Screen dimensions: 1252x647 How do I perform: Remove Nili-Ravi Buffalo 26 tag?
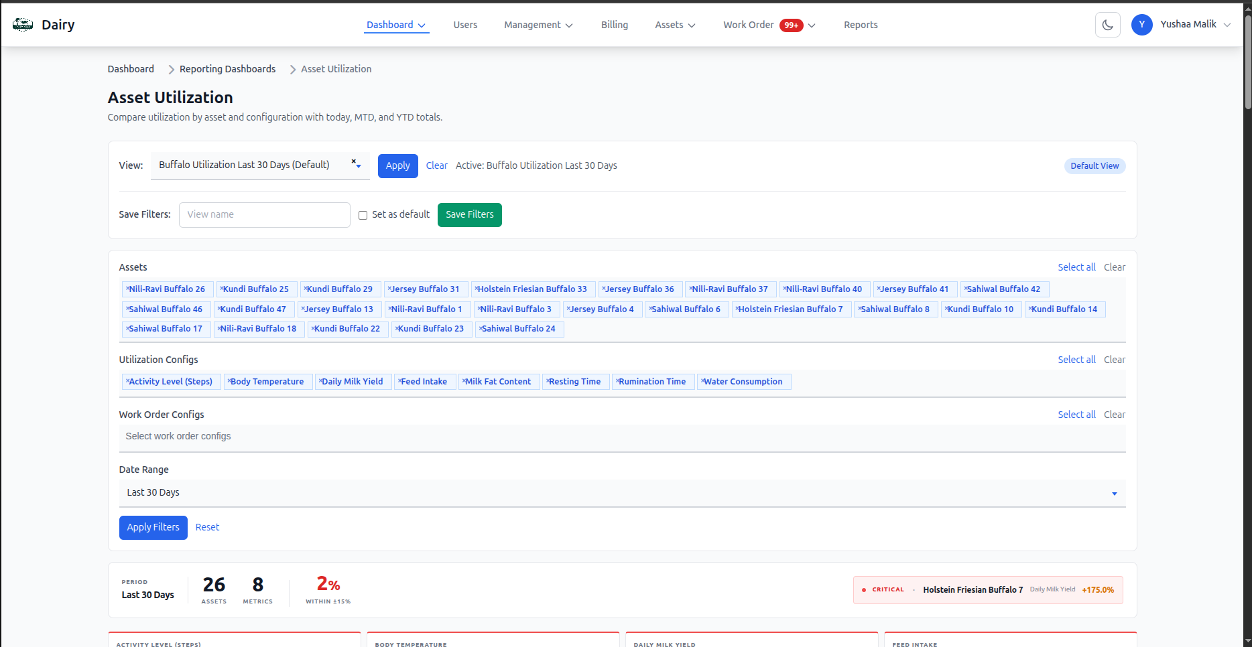pyautogui.click(x=127, y=289)
